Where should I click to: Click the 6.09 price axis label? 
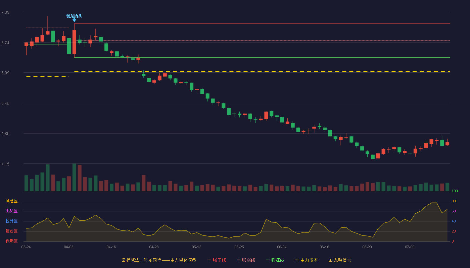(5, 73)
